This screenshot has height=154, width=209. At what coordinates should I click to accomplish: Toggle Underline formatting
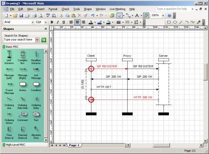click(64, 22)
